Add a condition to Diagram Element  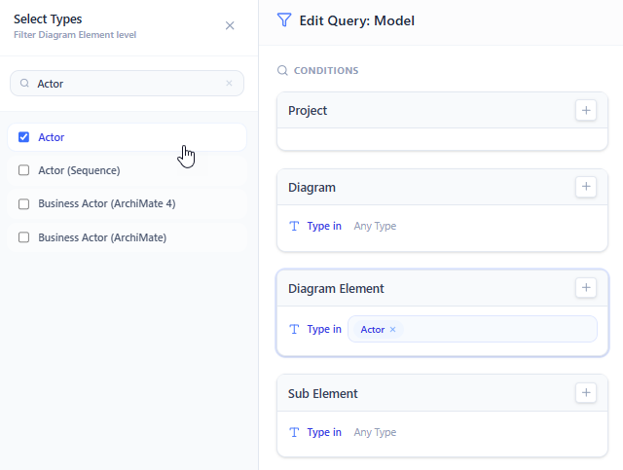pyautogui.click(x=586, y=288)
